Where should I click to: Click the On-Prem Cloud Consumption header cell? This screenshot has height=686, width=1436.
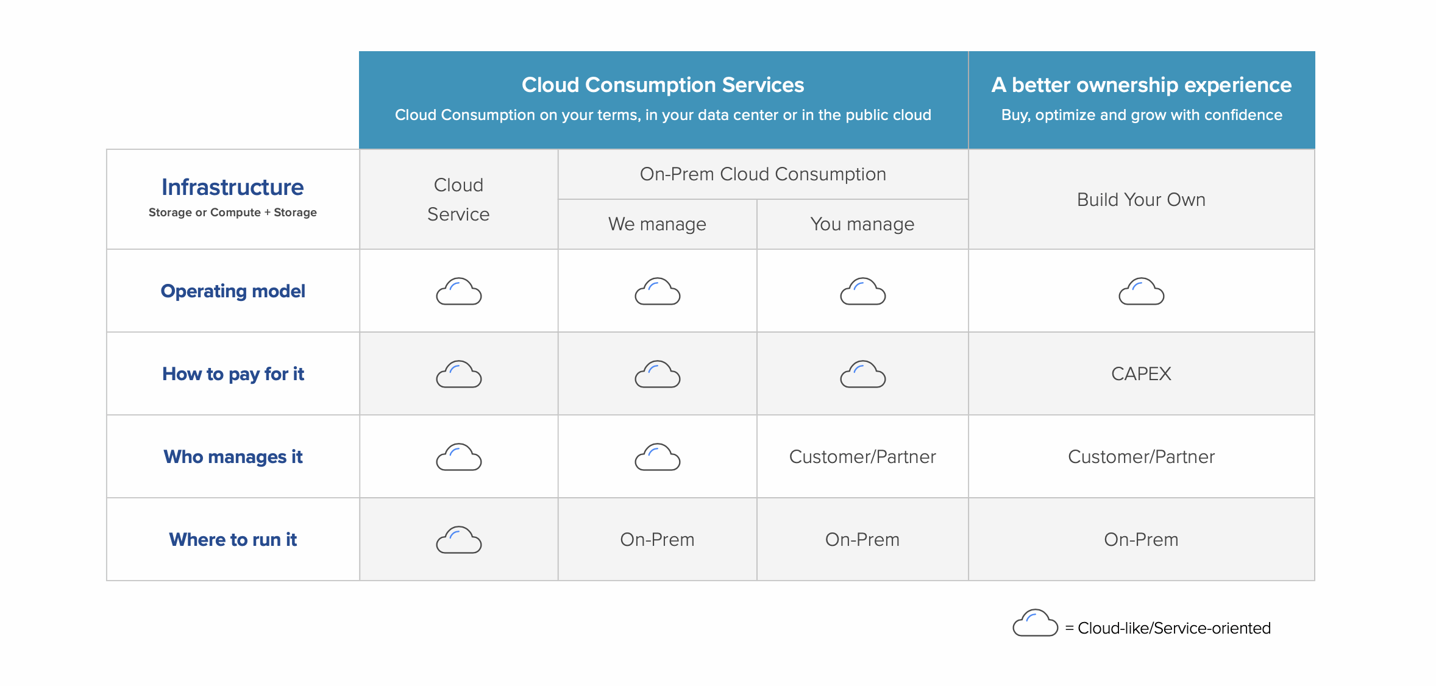click(762, 174)
